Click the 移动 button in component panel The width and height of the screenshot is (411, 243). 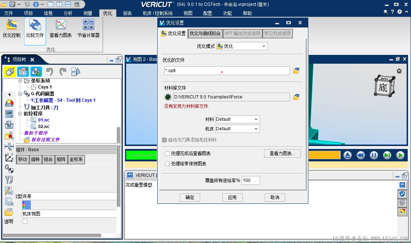click(x=22, y=159)
